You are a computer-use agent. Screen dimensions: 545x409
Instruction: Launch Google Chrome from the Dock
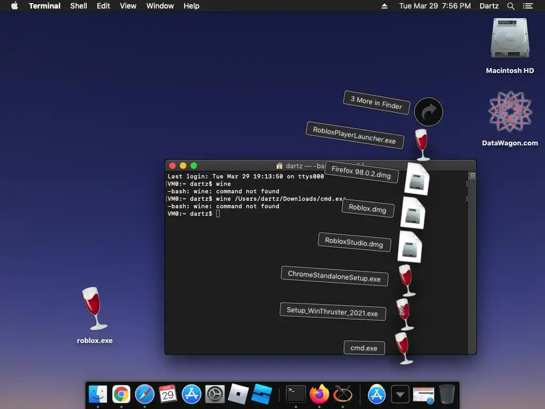tap(121, 395)
